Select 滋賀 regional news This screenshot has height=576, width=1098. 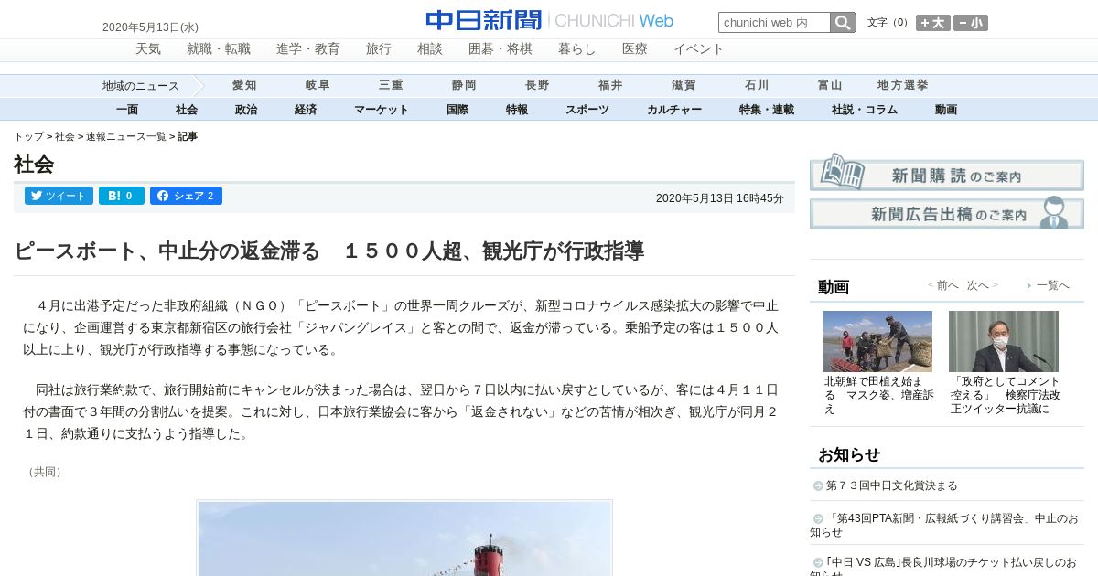click(684, 85)
